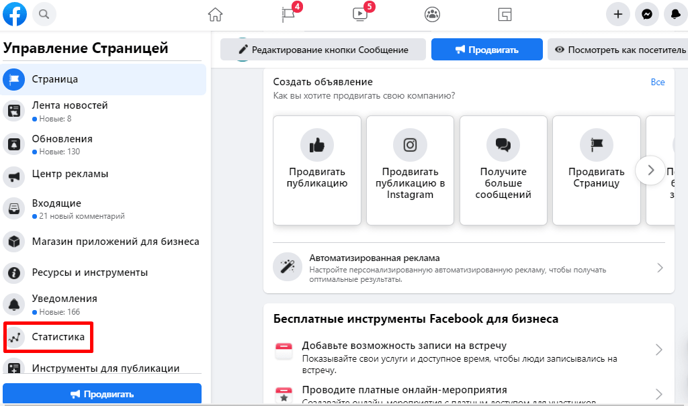Click the Все link above ad options

point(658,82)
